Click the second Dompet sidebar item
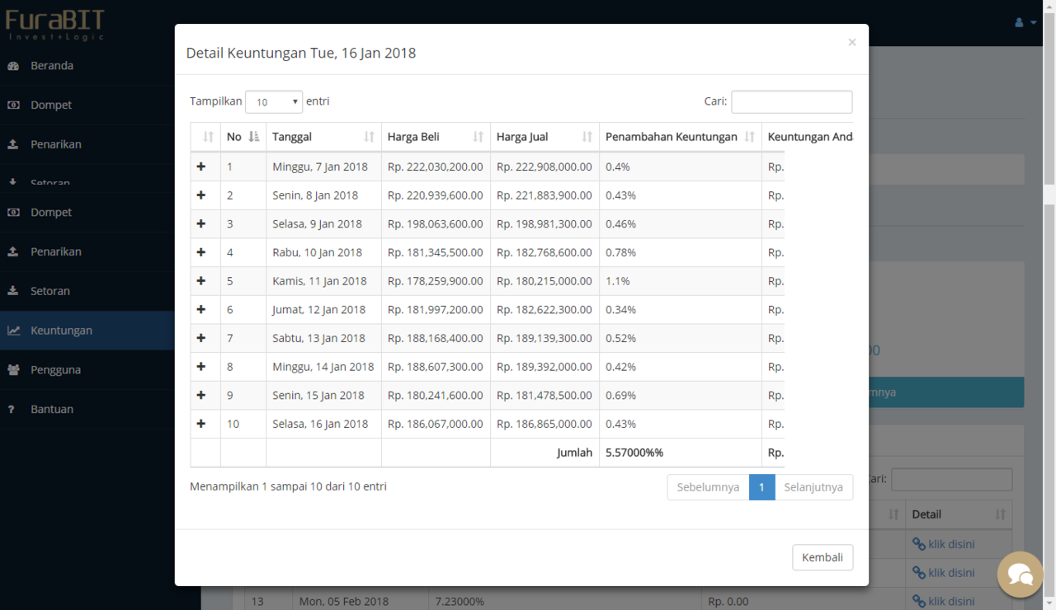1056x610 pixels. point(87,213)
